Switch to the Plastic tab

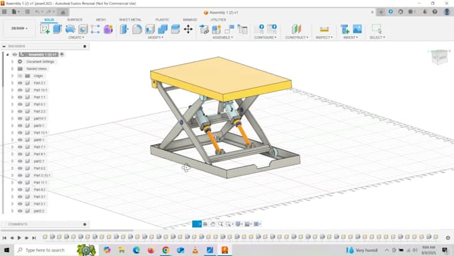click(x=162, y=19)
